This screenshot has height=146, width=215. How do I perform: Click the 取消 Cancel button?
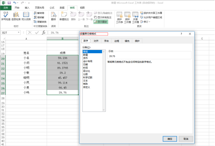tap(186, 139)
